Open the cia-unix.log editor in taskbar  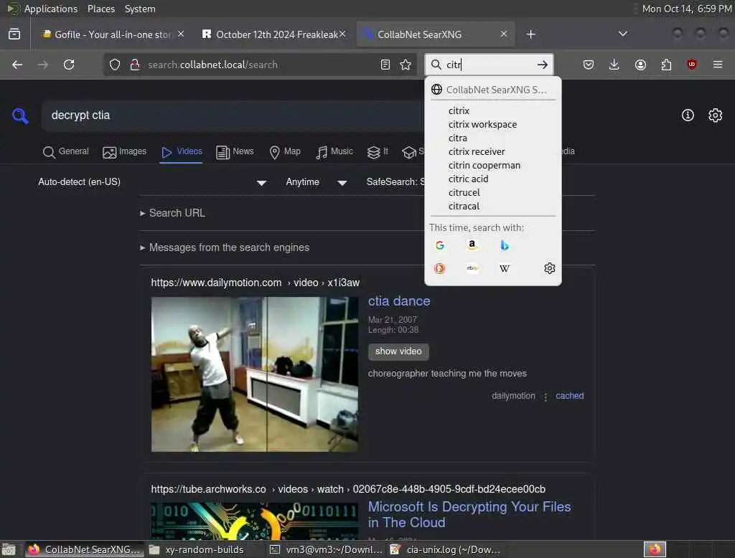pyautogui.click(x=446, y=549)
